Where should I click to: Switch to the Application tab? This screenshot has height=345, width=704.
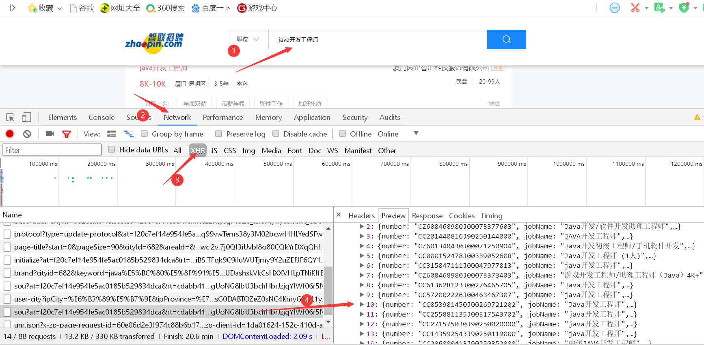pyautogui.click(x=312, y=117)
